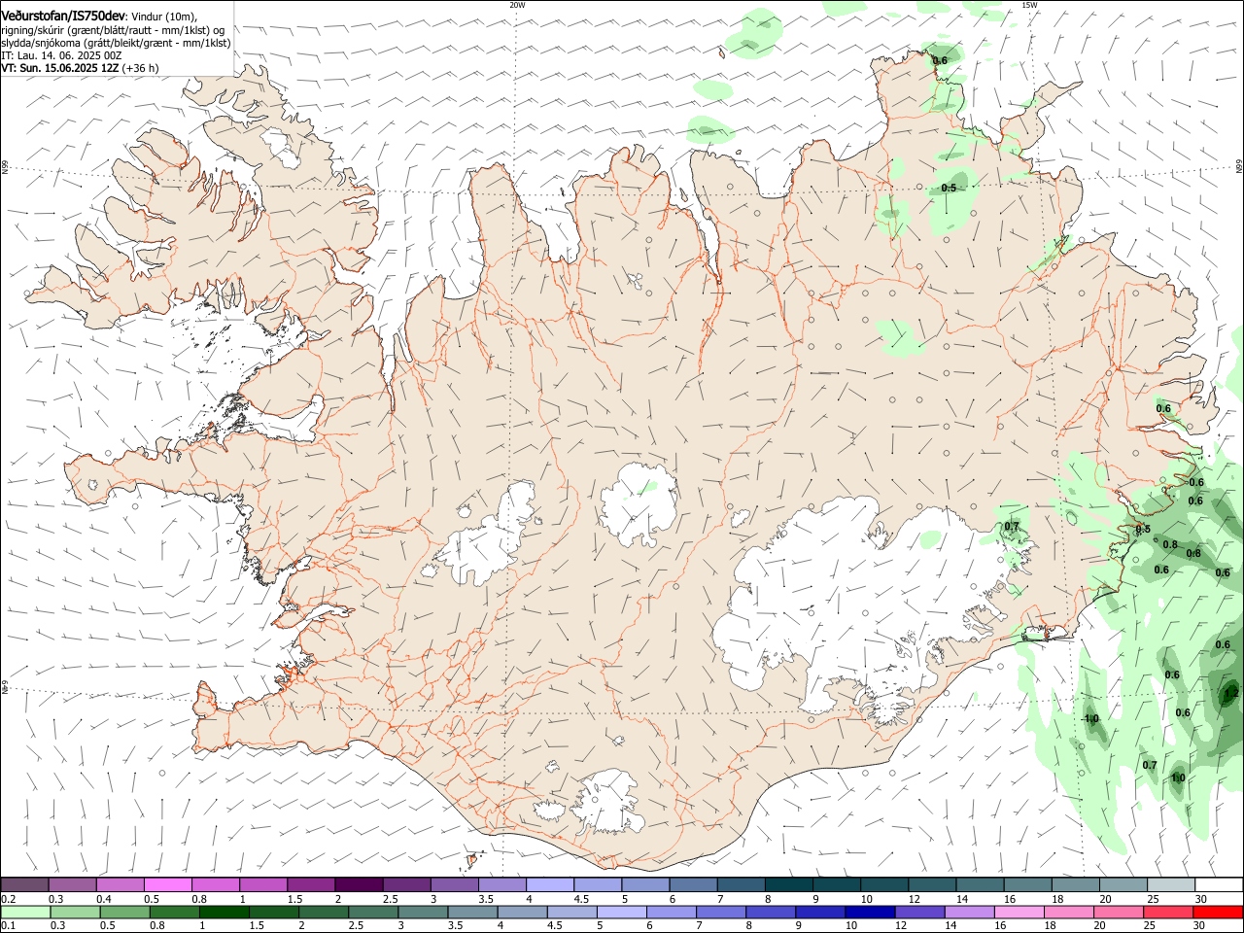Select the bright red bottom-row swatch labeled 30
Image resolution: width=1244 pixels, height=933 pixels.
coord(1218,912)
